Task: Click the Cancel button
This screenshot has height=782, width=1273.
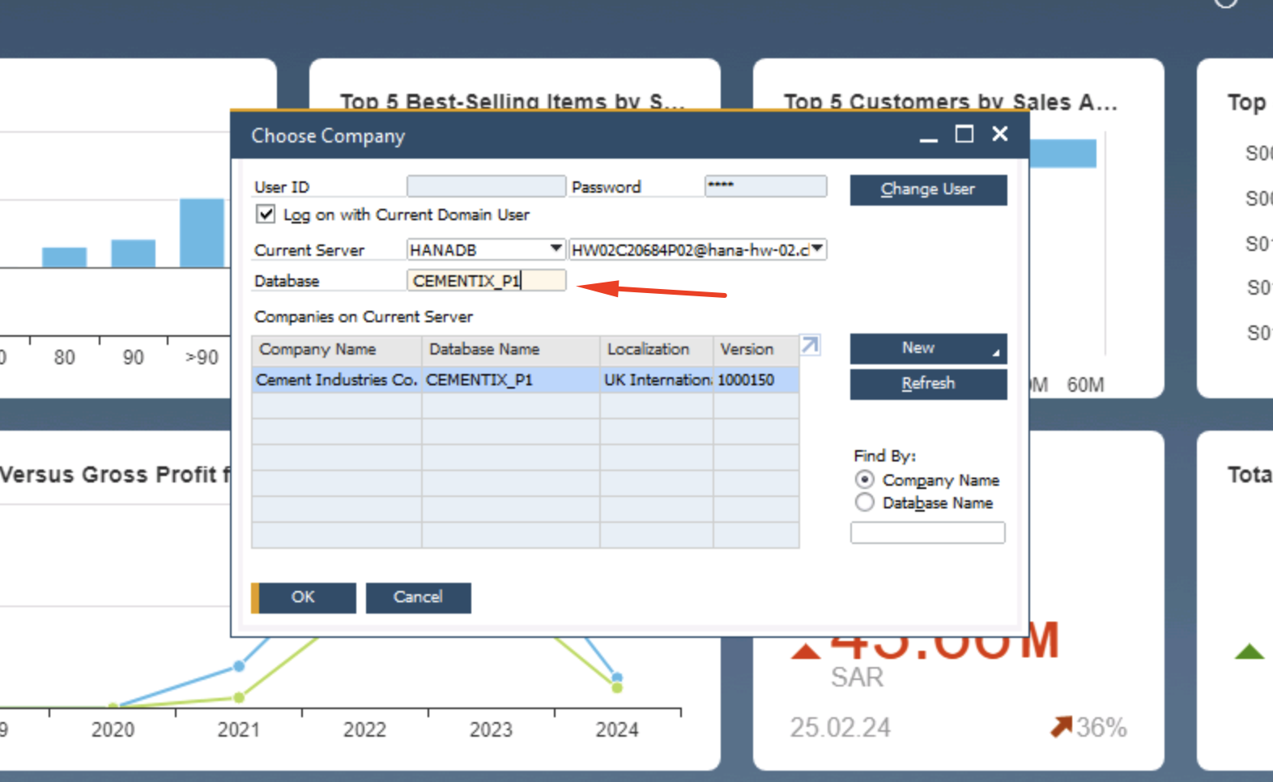Action: tap(418, 597)
